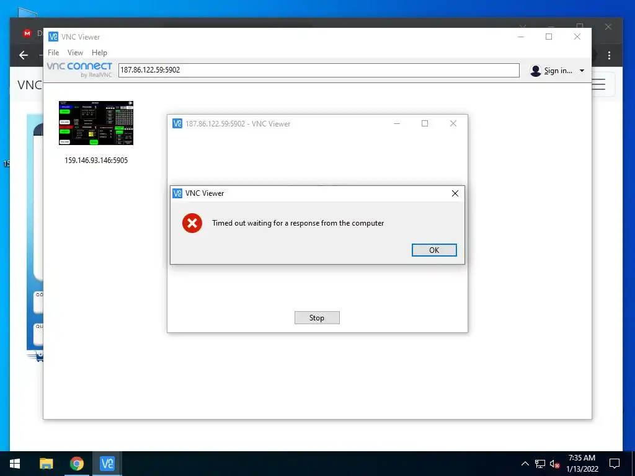This screenshot has height=476, width=635.
Task: Click VNC icon in main VNC Viewer title bar
Action: click(x=53, y=37)
